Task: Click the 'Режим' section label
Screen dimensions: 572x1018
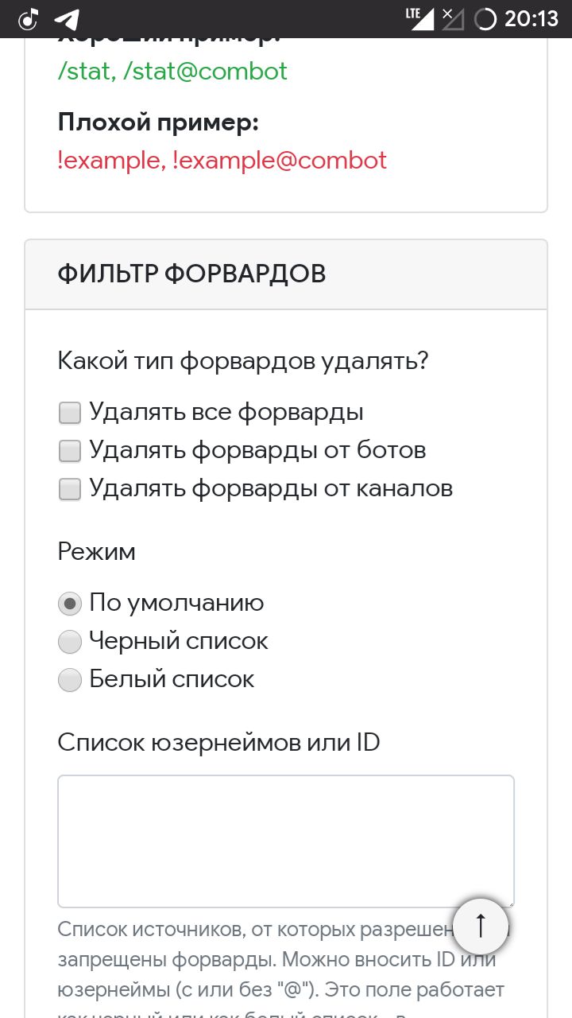Action: [x=96, y=552]
